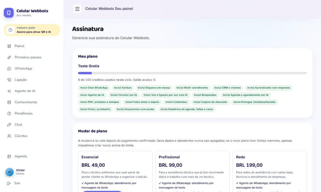Click the Pendências question mark icon
321x192 pixels.
pos(9,114)
